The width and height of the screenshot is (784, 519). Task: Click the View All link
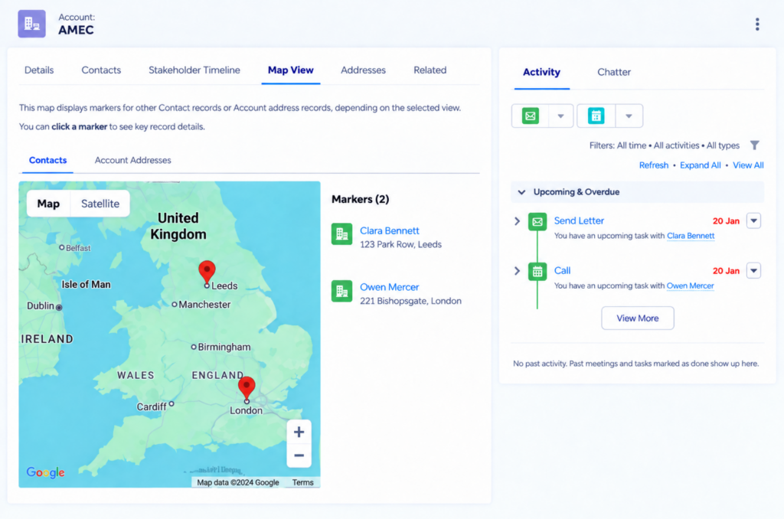747,165
